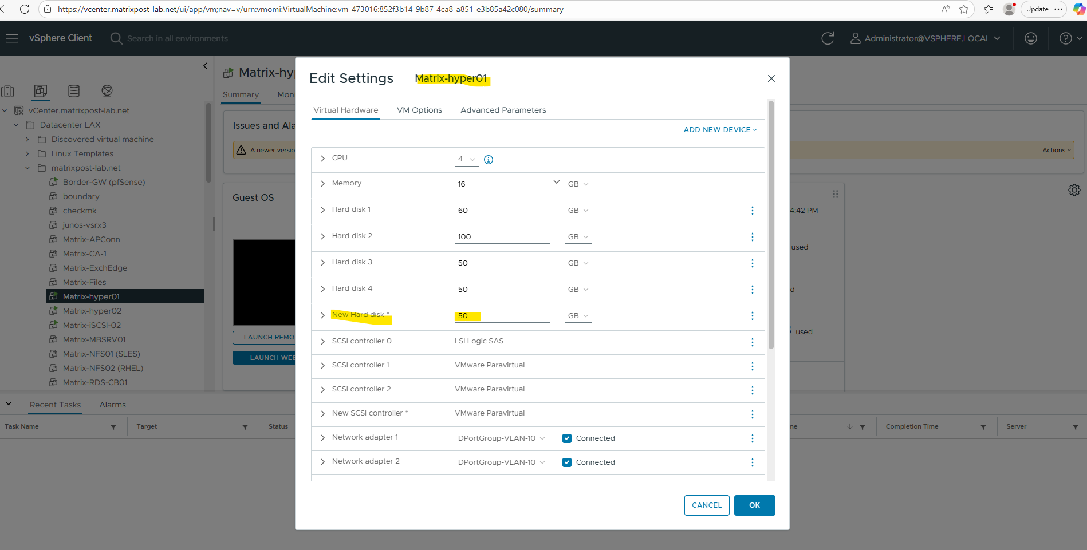Collapse the left navigation pane
The width and height of the screenshot is (1087, 550).
click(x=205, y=66)
